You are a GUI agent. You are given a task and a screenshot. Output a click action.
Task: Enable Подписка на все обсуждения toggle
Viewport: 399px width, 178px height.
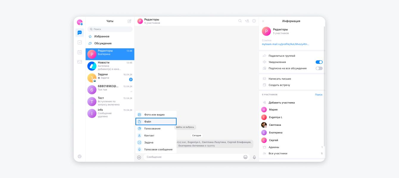point(319,68)
